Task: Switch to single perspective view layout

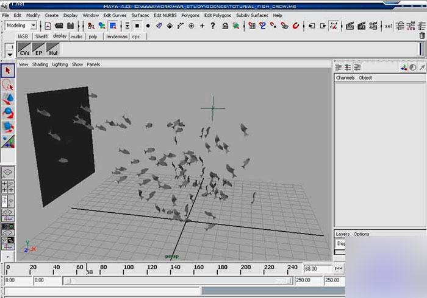Action: [8, 173]
